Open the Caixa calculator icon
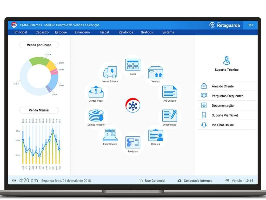Viewport: 266px width, 200px height. 133,65
